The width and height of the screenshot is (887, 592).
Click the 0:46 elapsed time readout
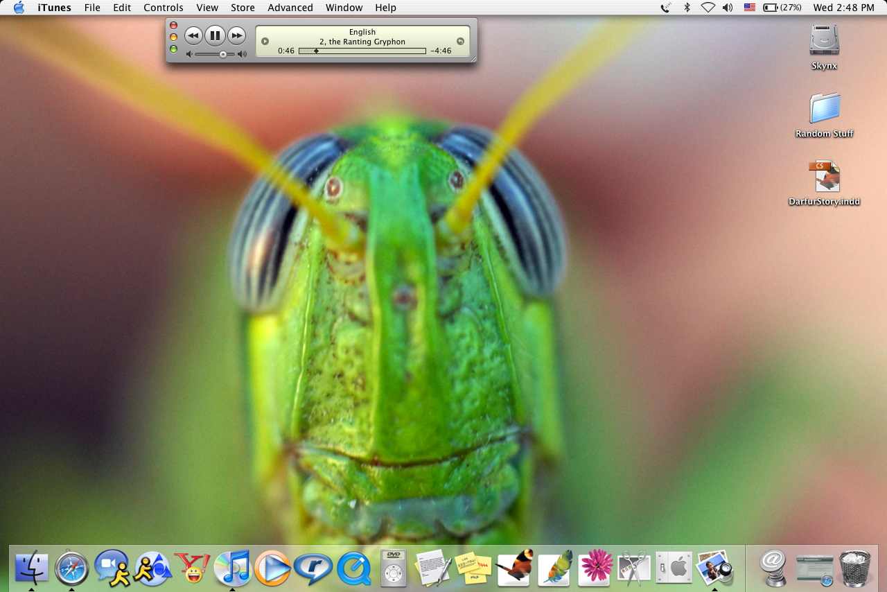(286, 51)
